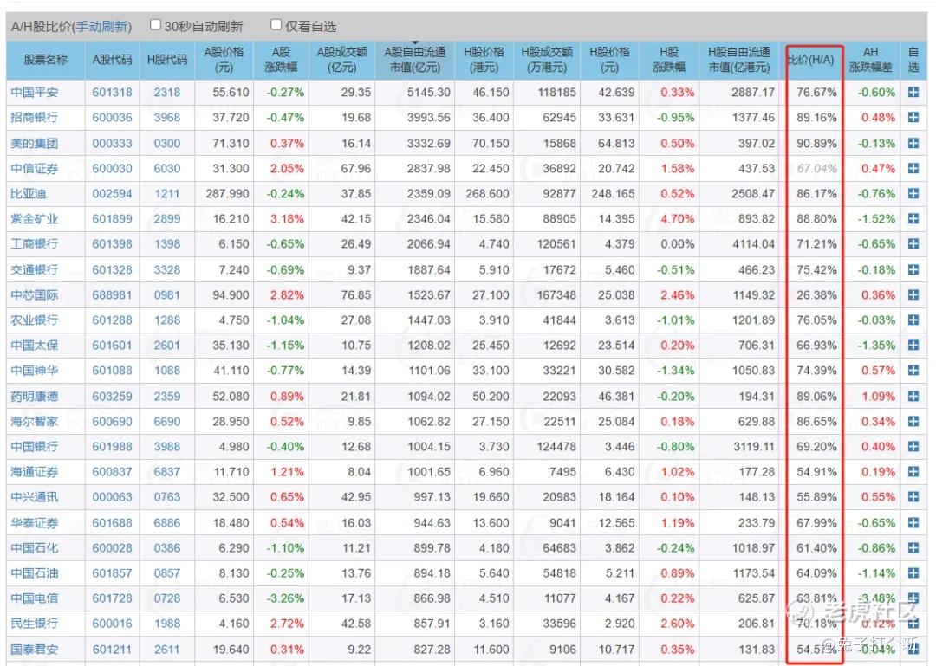The image size is (936, 666).
Task: Add 农业银行 to watchlist plus icon
Action: (x=913, y=320)
